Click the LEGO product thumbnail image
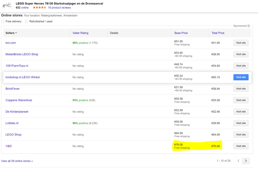The width and height of the screenshot is (258, 173). tap(7, 5)
